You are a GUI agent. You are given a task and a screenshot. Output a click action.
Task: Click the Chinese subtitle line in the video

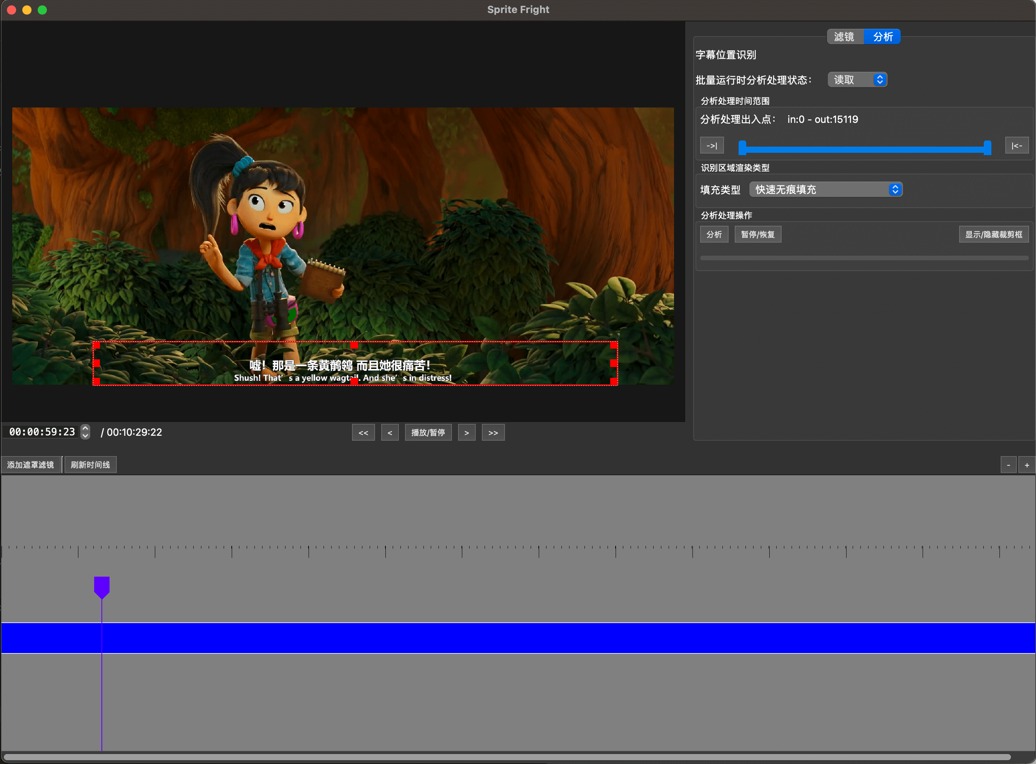(x=340, y=365)
